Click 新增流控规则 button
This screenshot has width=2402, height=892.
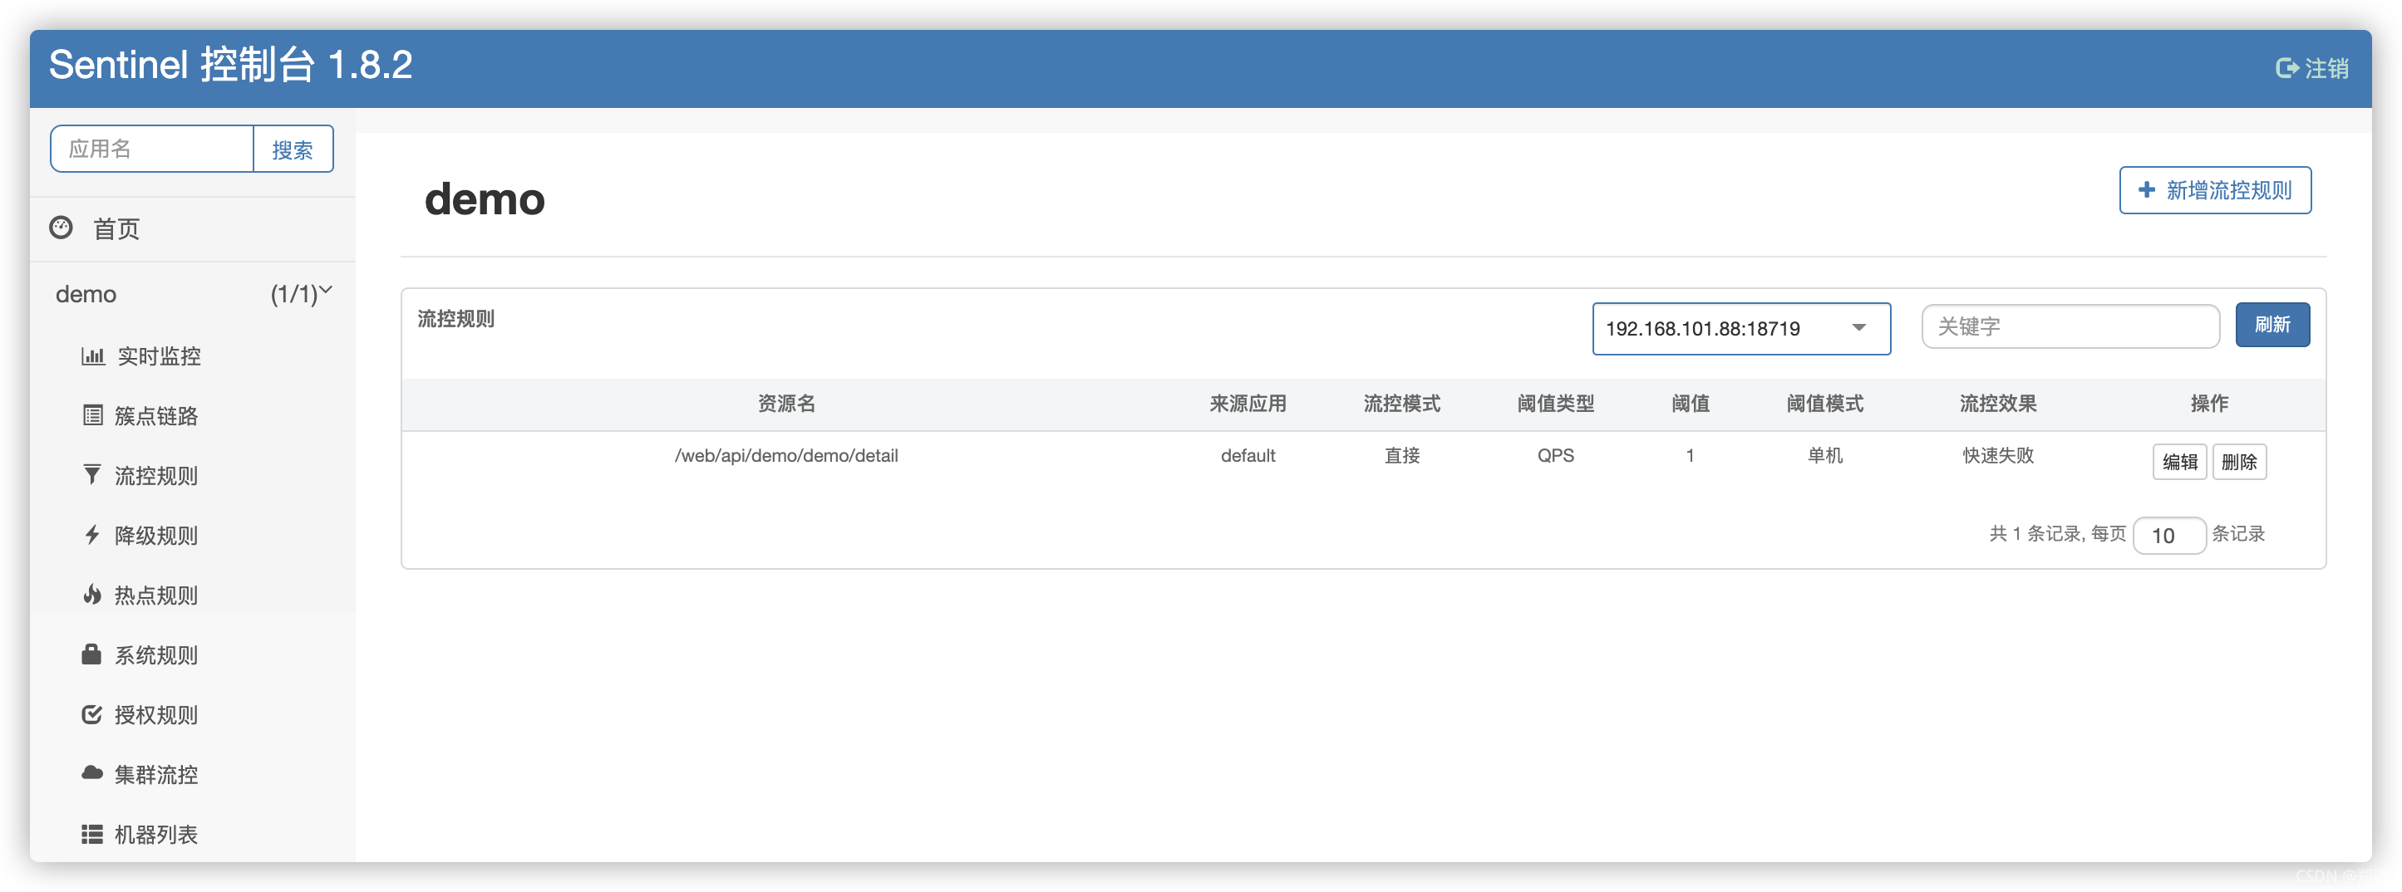coord(2214,190)
